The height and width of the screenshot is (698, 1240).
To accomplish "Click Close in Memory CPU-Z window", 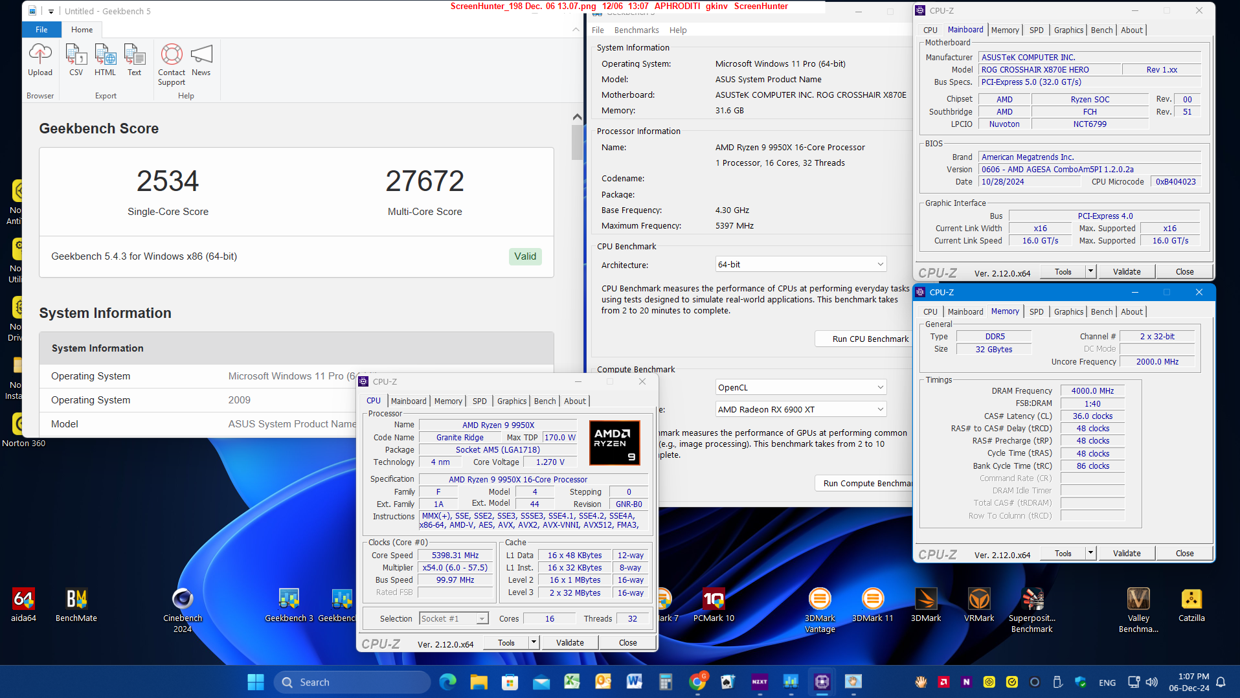I will [1184, 553].
